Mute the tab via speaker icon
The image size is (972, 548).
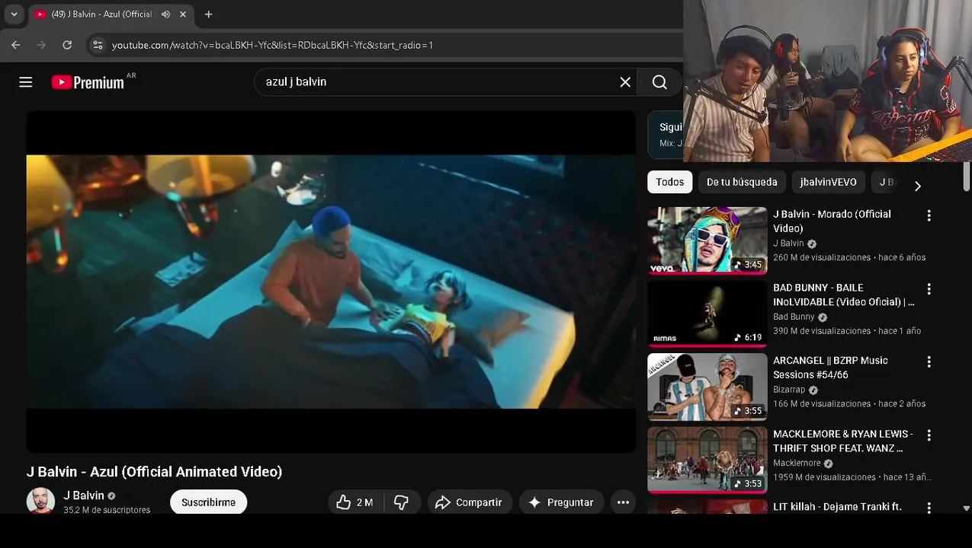click(x=165, y=14)
